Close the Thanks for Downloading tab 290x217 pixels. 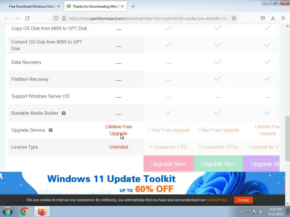tap(122, 6)
